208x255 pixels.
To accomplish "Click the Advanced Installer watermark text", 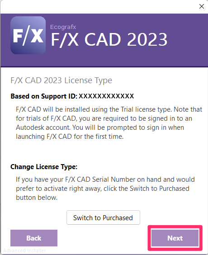I will 24,250.
